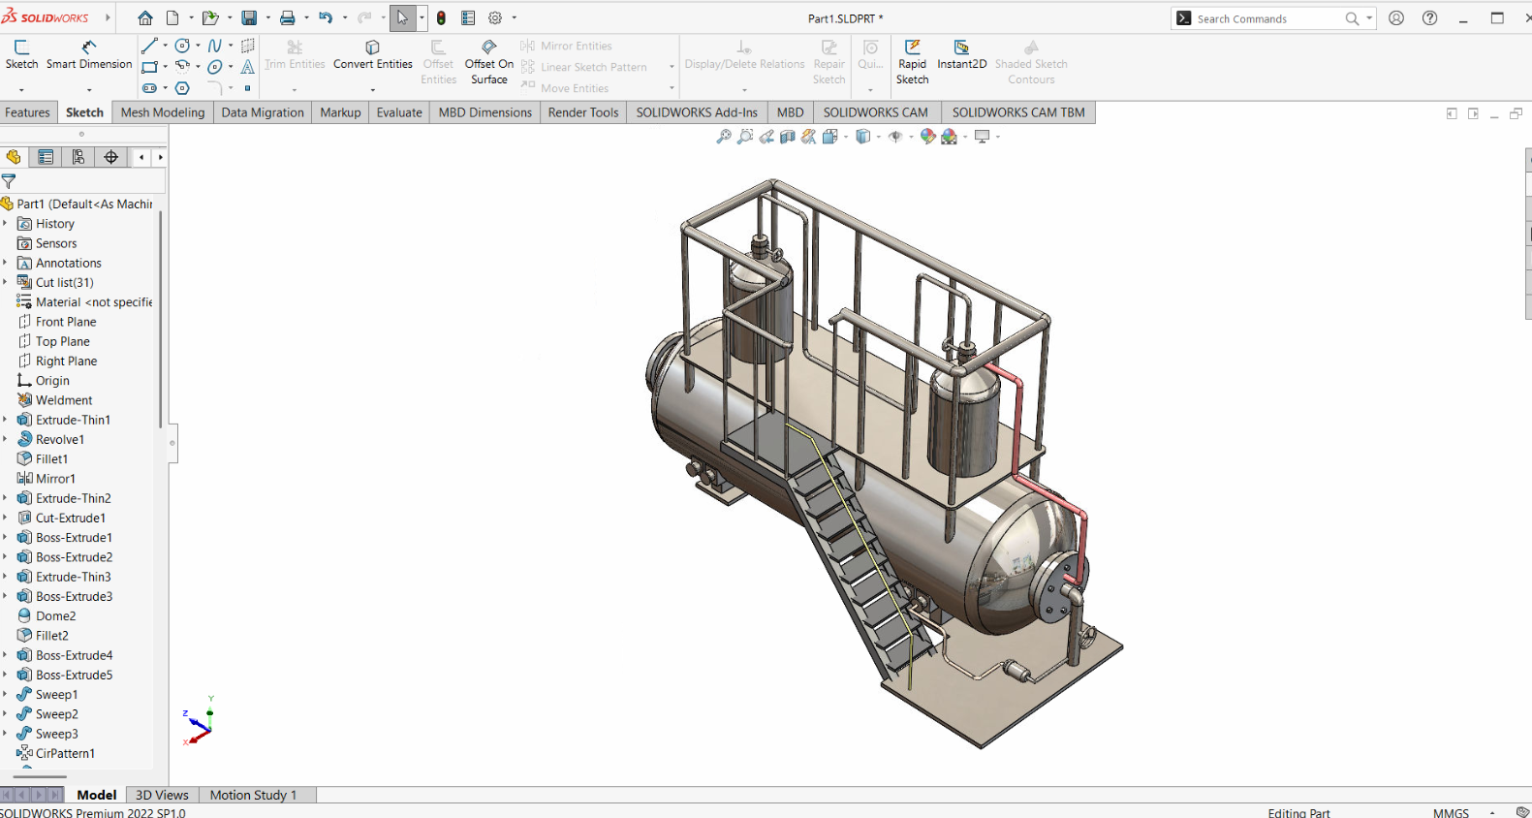Open the user login icon
Viewport: 1532px width, 818px height.
pos(1396,18)
